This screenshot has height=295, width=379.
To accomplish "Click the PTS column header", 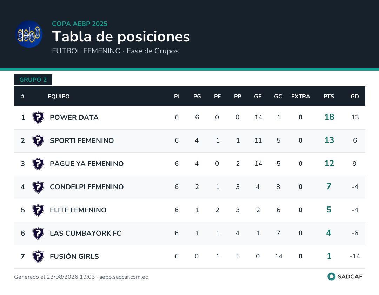I will 329,97.
